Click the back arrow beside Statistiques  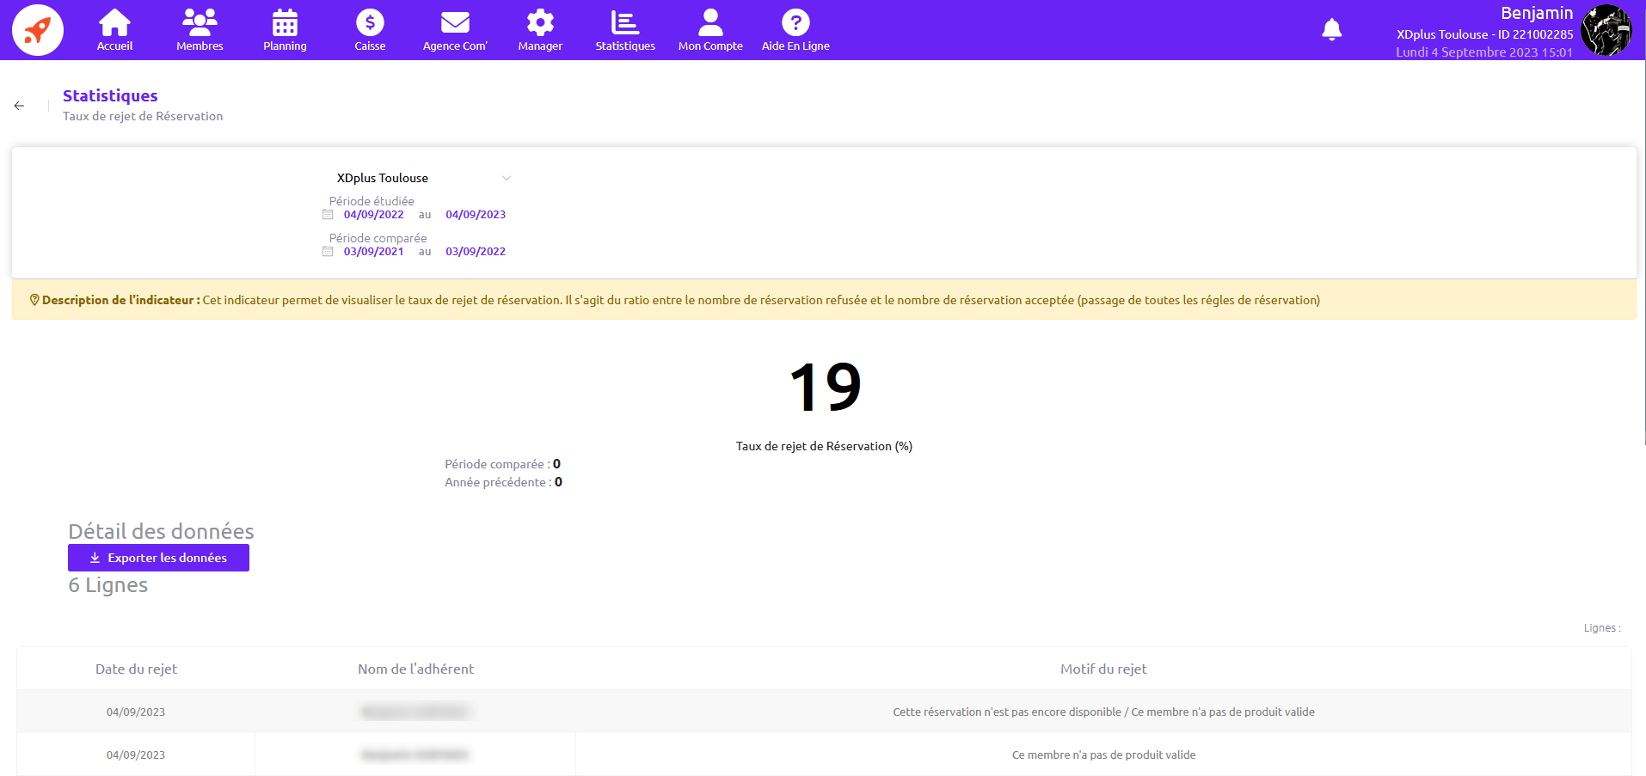coord(19,106)
